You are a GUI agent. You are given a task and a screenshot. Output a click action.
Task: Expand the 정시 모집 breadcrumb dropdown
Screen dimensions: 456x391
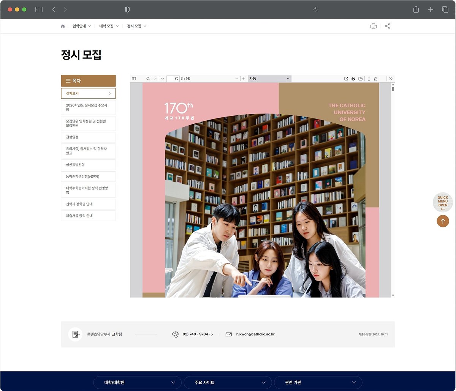[137, 26]
